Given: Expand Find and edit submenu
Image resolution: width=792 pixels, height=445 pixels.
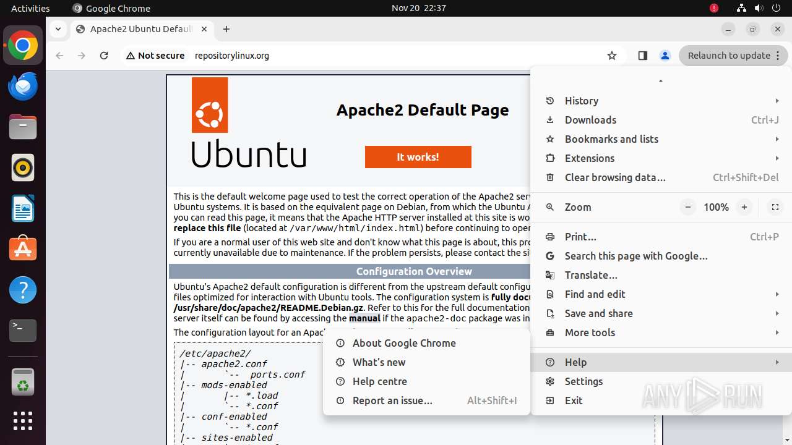Looking at the screenshot, I should click(x=661, y=294).
